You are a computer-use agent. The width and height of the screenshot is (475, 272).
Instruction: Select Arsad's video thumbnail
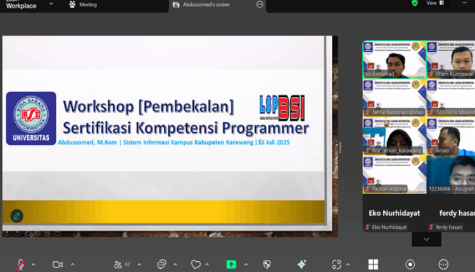451,137
